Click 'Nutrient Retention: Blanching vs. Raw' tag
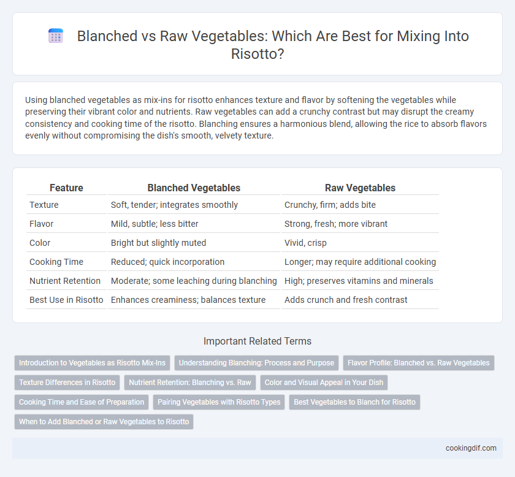 tap(190, 383)
